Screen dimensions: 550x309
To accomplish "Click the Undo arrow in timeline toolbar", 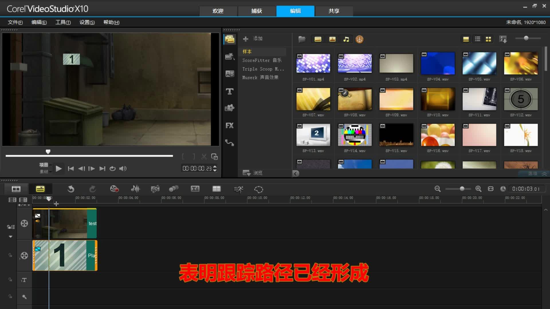I will (x=71, y=189).
